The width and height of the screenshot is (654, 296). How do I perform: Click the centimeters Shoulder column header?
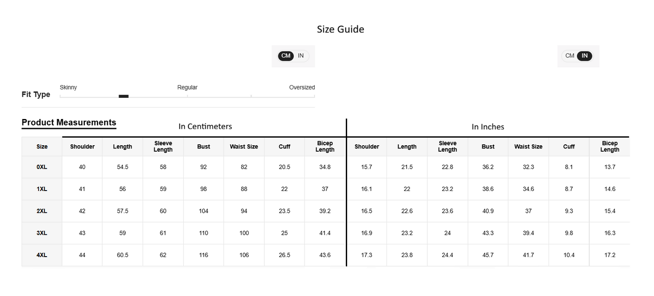pos(82,147)
